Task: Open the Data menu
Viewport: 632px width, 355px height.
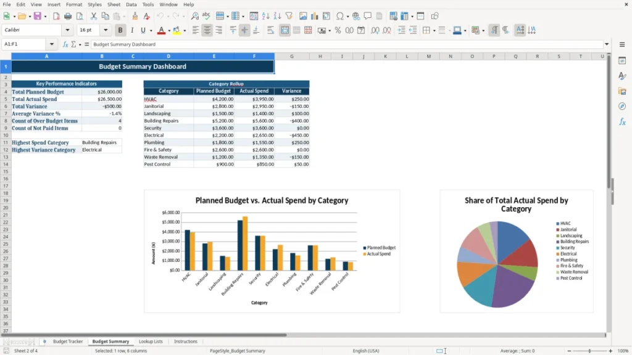Action: pyautogui.click(x=131, y=4)
